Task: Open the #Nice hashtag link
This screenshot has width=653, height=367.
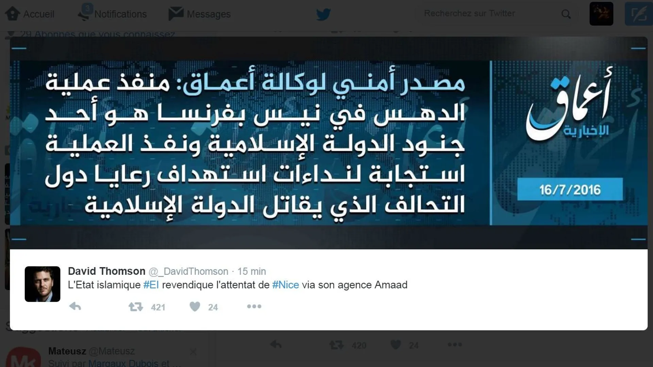Action: [x=286, y=285]
